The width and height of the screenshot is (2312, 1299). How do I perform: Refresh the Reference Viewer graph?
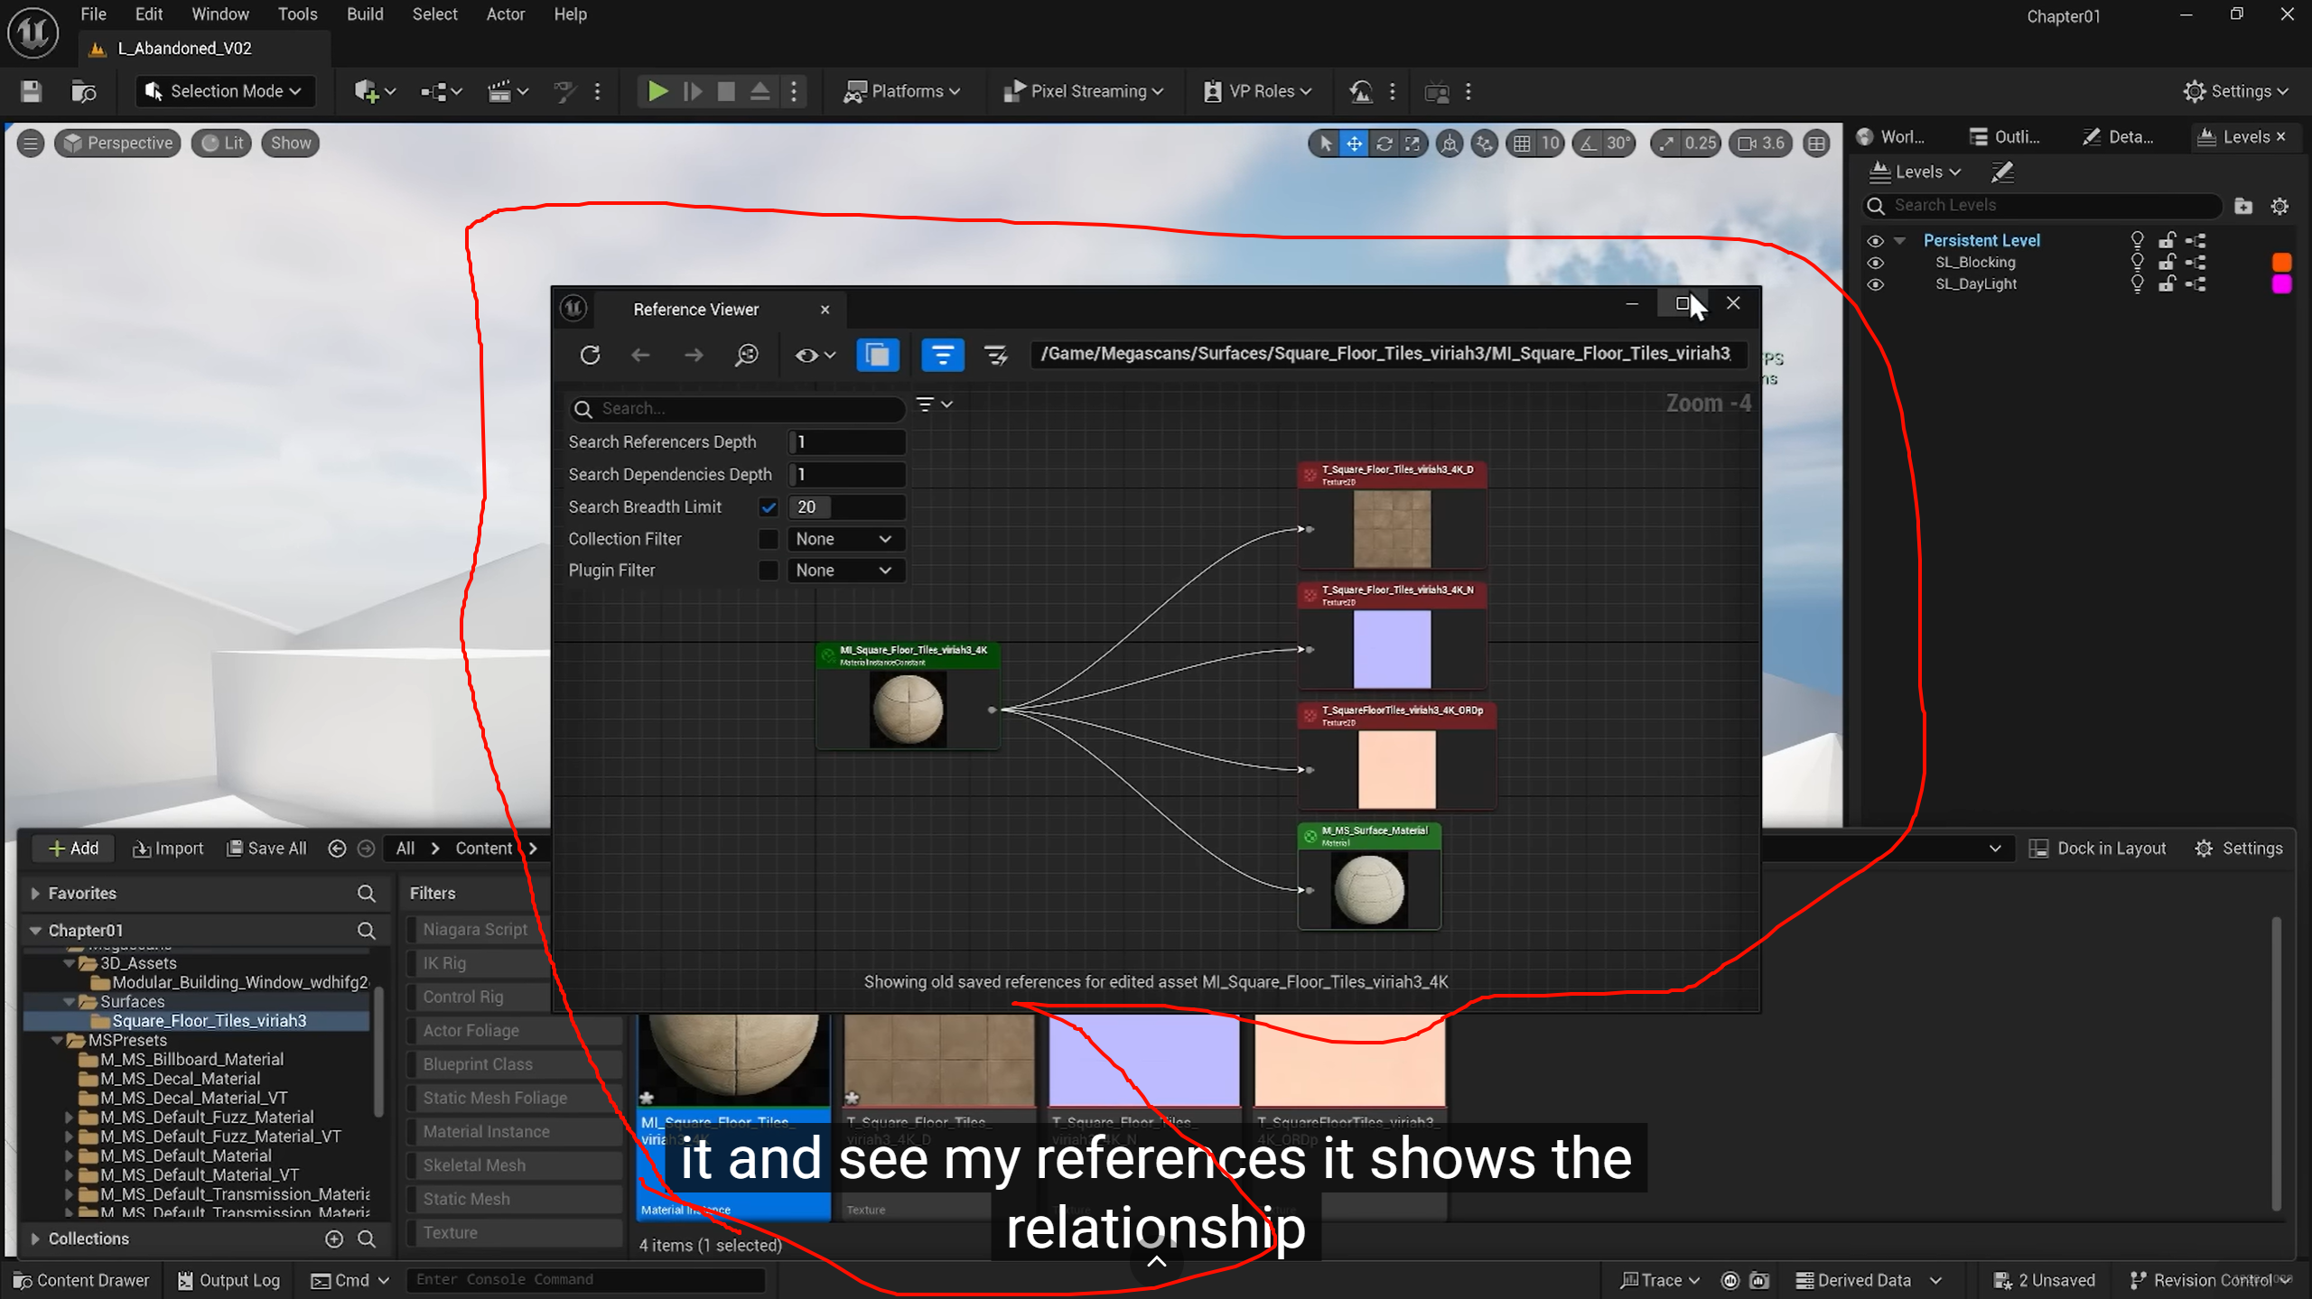pos(590,355)
